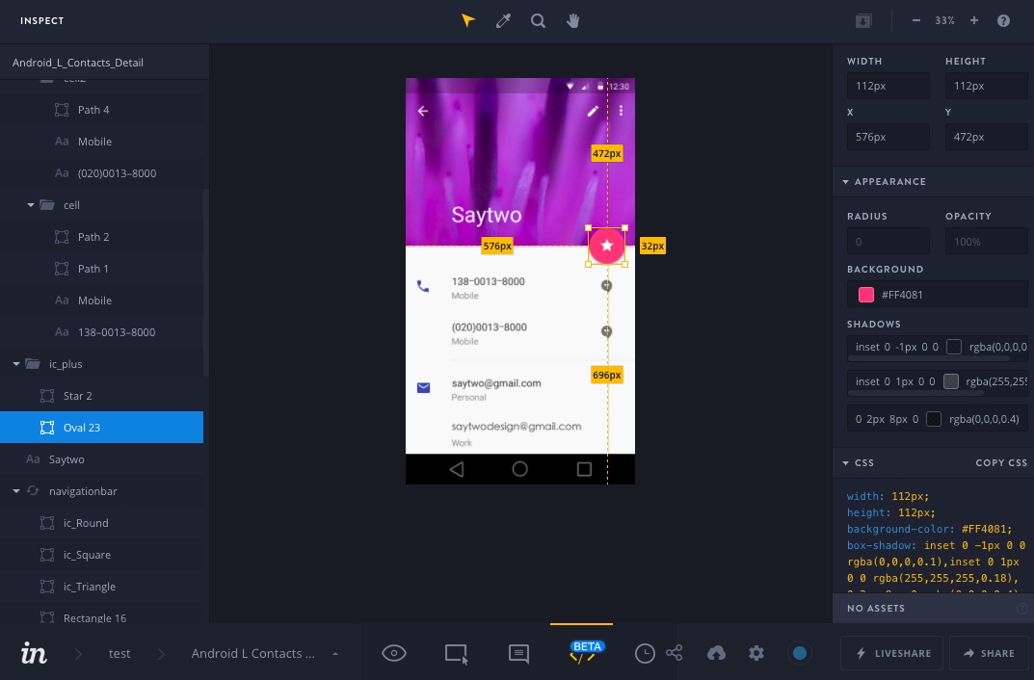Click the NO ASSETS bar

point(933,608)
